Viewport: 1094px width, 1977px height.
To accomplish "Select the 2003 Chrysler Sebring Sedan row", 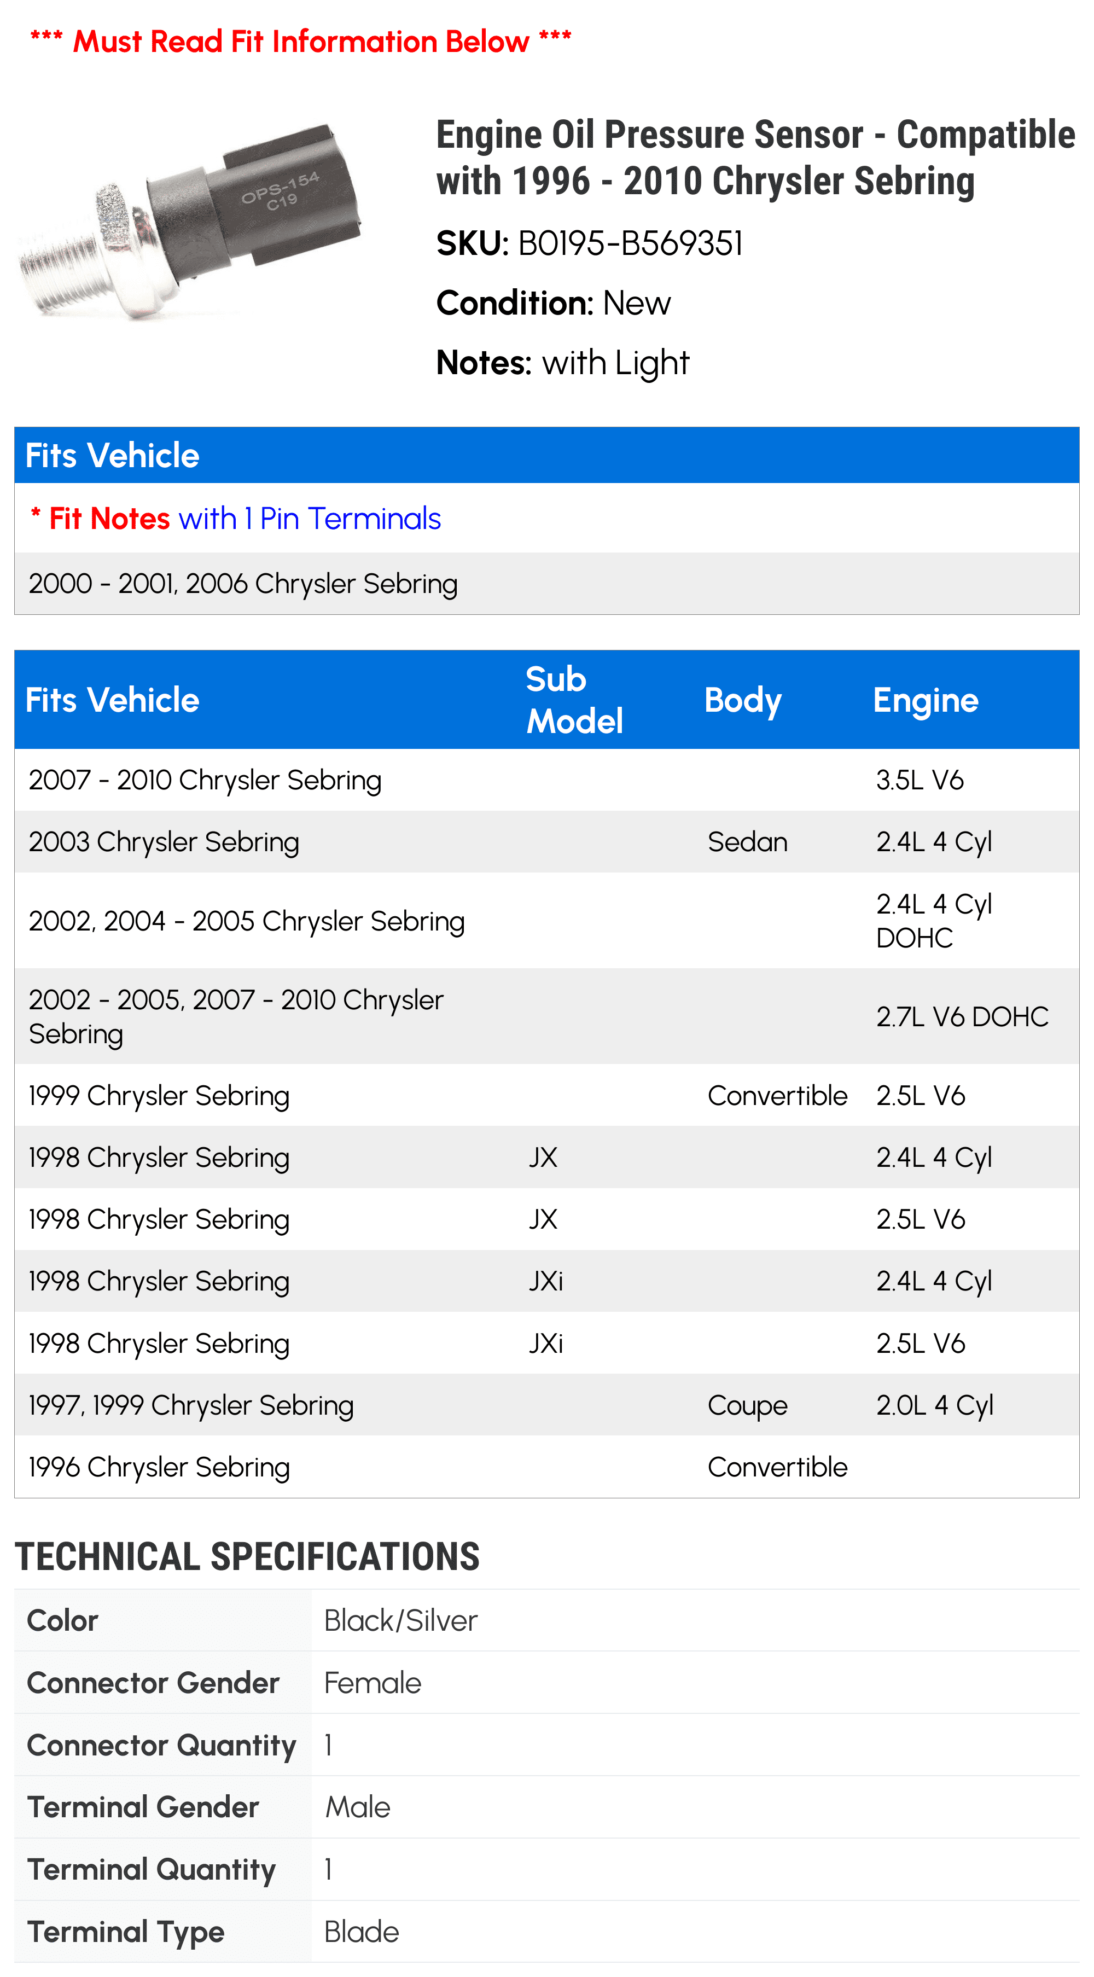I will [547, 842].
